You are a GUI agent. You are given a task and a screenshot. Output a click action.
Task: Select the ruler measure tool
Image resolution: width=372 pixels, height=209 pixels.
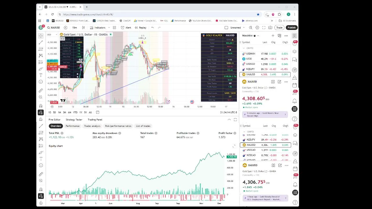click(41, 91)
